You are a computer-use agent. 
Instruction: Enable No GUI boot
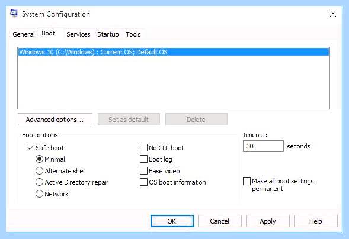[x=143, y=148]
